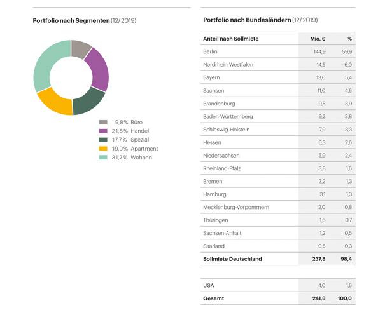The width and height of the screenshot is (392, 315).
Task: Click the purple segment of the donut chart
Action: point(98,69)
